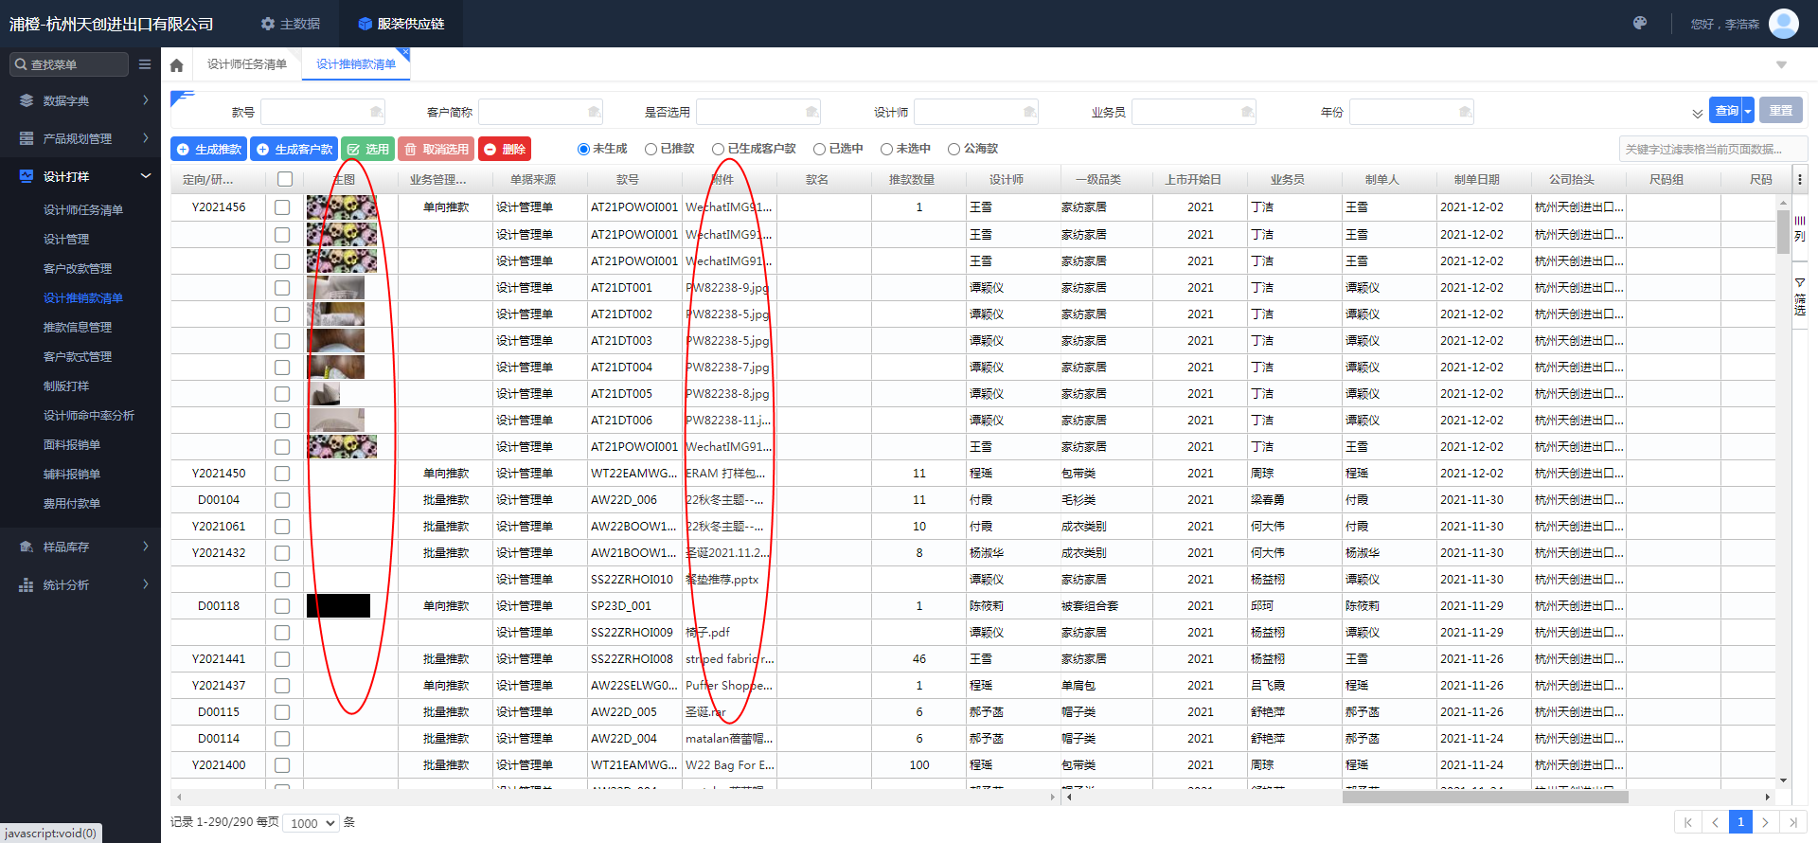Viewport: 1818px width, 843px height.
Task: Click the 生成推款 button
Action: click(208, 149)
